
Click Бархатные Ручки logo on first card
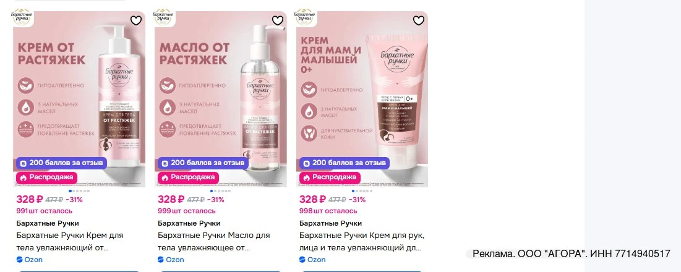tap(20, 17)
